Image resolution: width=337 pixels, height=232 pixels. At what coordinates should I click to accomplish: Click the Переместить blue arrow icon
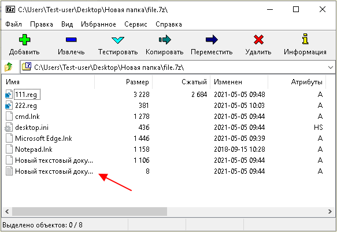tap(212, 40)
